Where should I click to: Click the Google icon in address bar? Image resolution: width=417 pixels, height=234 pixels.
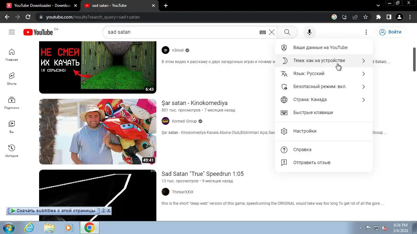point(334,17)
